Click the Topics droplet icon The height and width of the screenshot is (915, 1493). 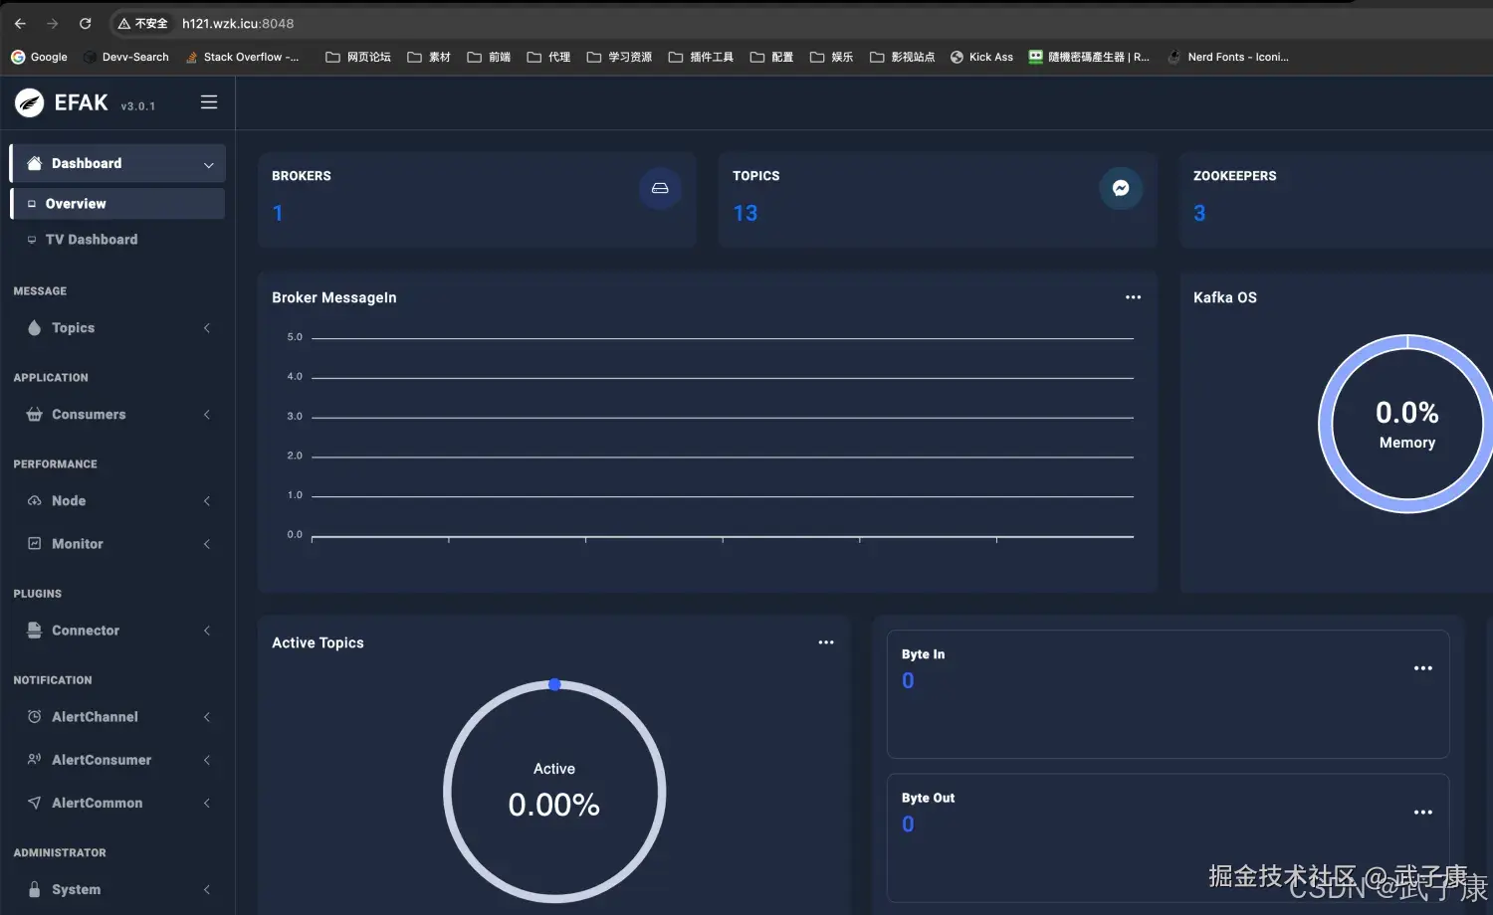pos(35,328)
